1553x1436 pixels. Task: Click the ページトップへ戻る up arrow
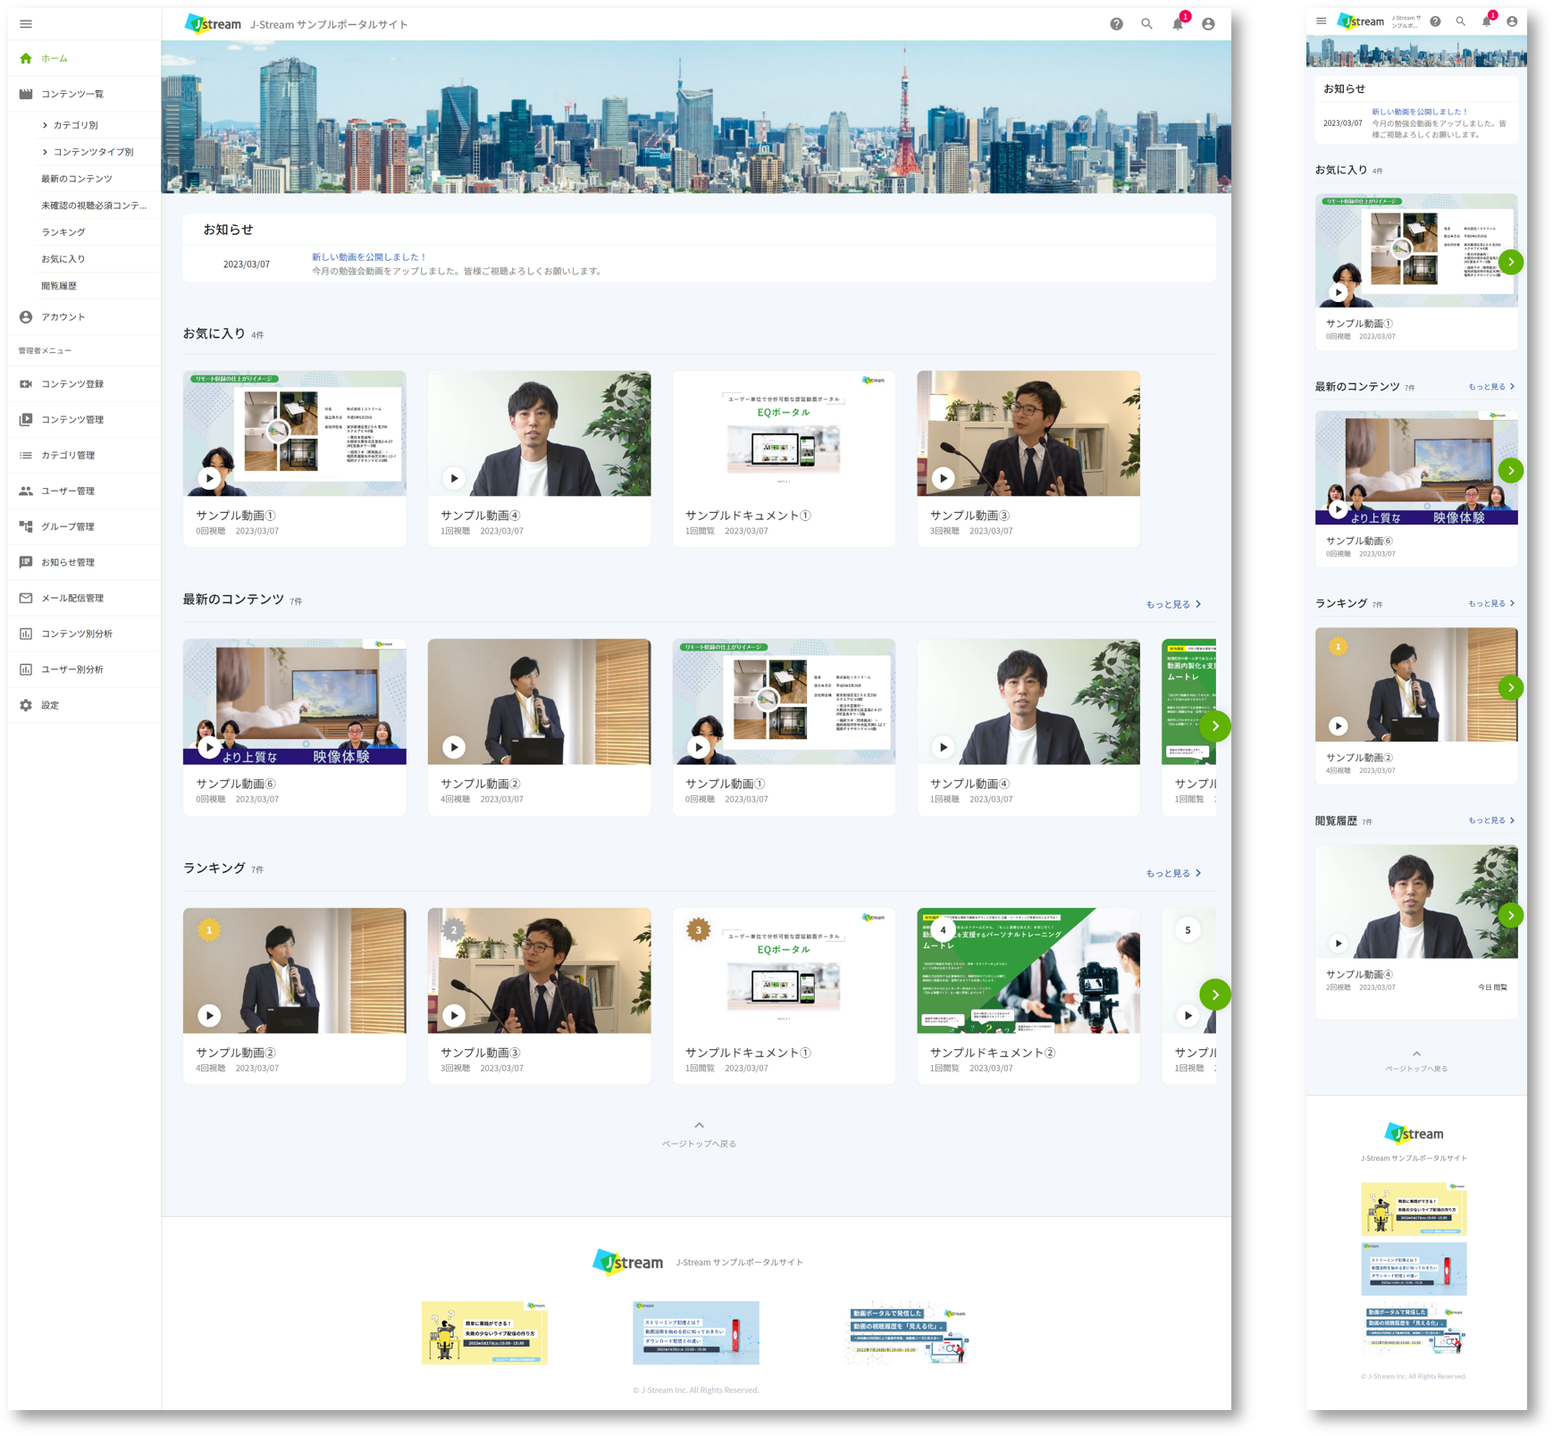[x=700, y=1125]
